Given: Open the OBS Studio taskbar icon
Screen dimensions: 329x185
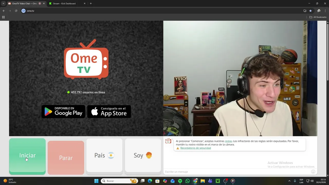Looking at the screenshot, I should click(225, 181).
